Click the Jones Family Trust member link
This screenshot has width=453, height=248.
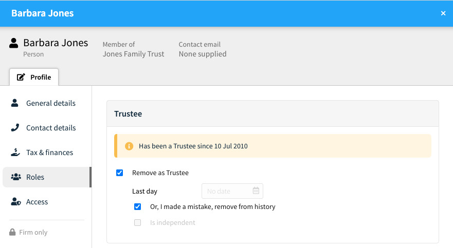point(134,54)
